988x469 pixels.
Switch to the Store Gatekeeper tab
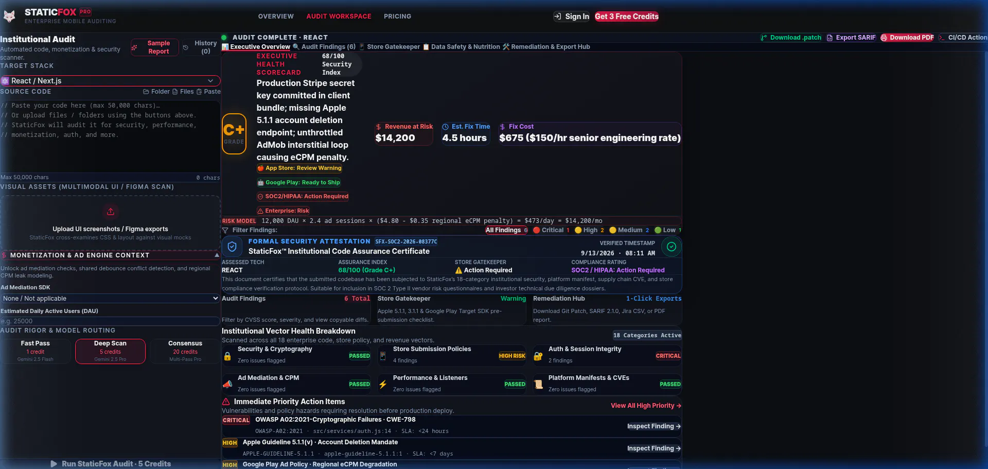point(389,47)
